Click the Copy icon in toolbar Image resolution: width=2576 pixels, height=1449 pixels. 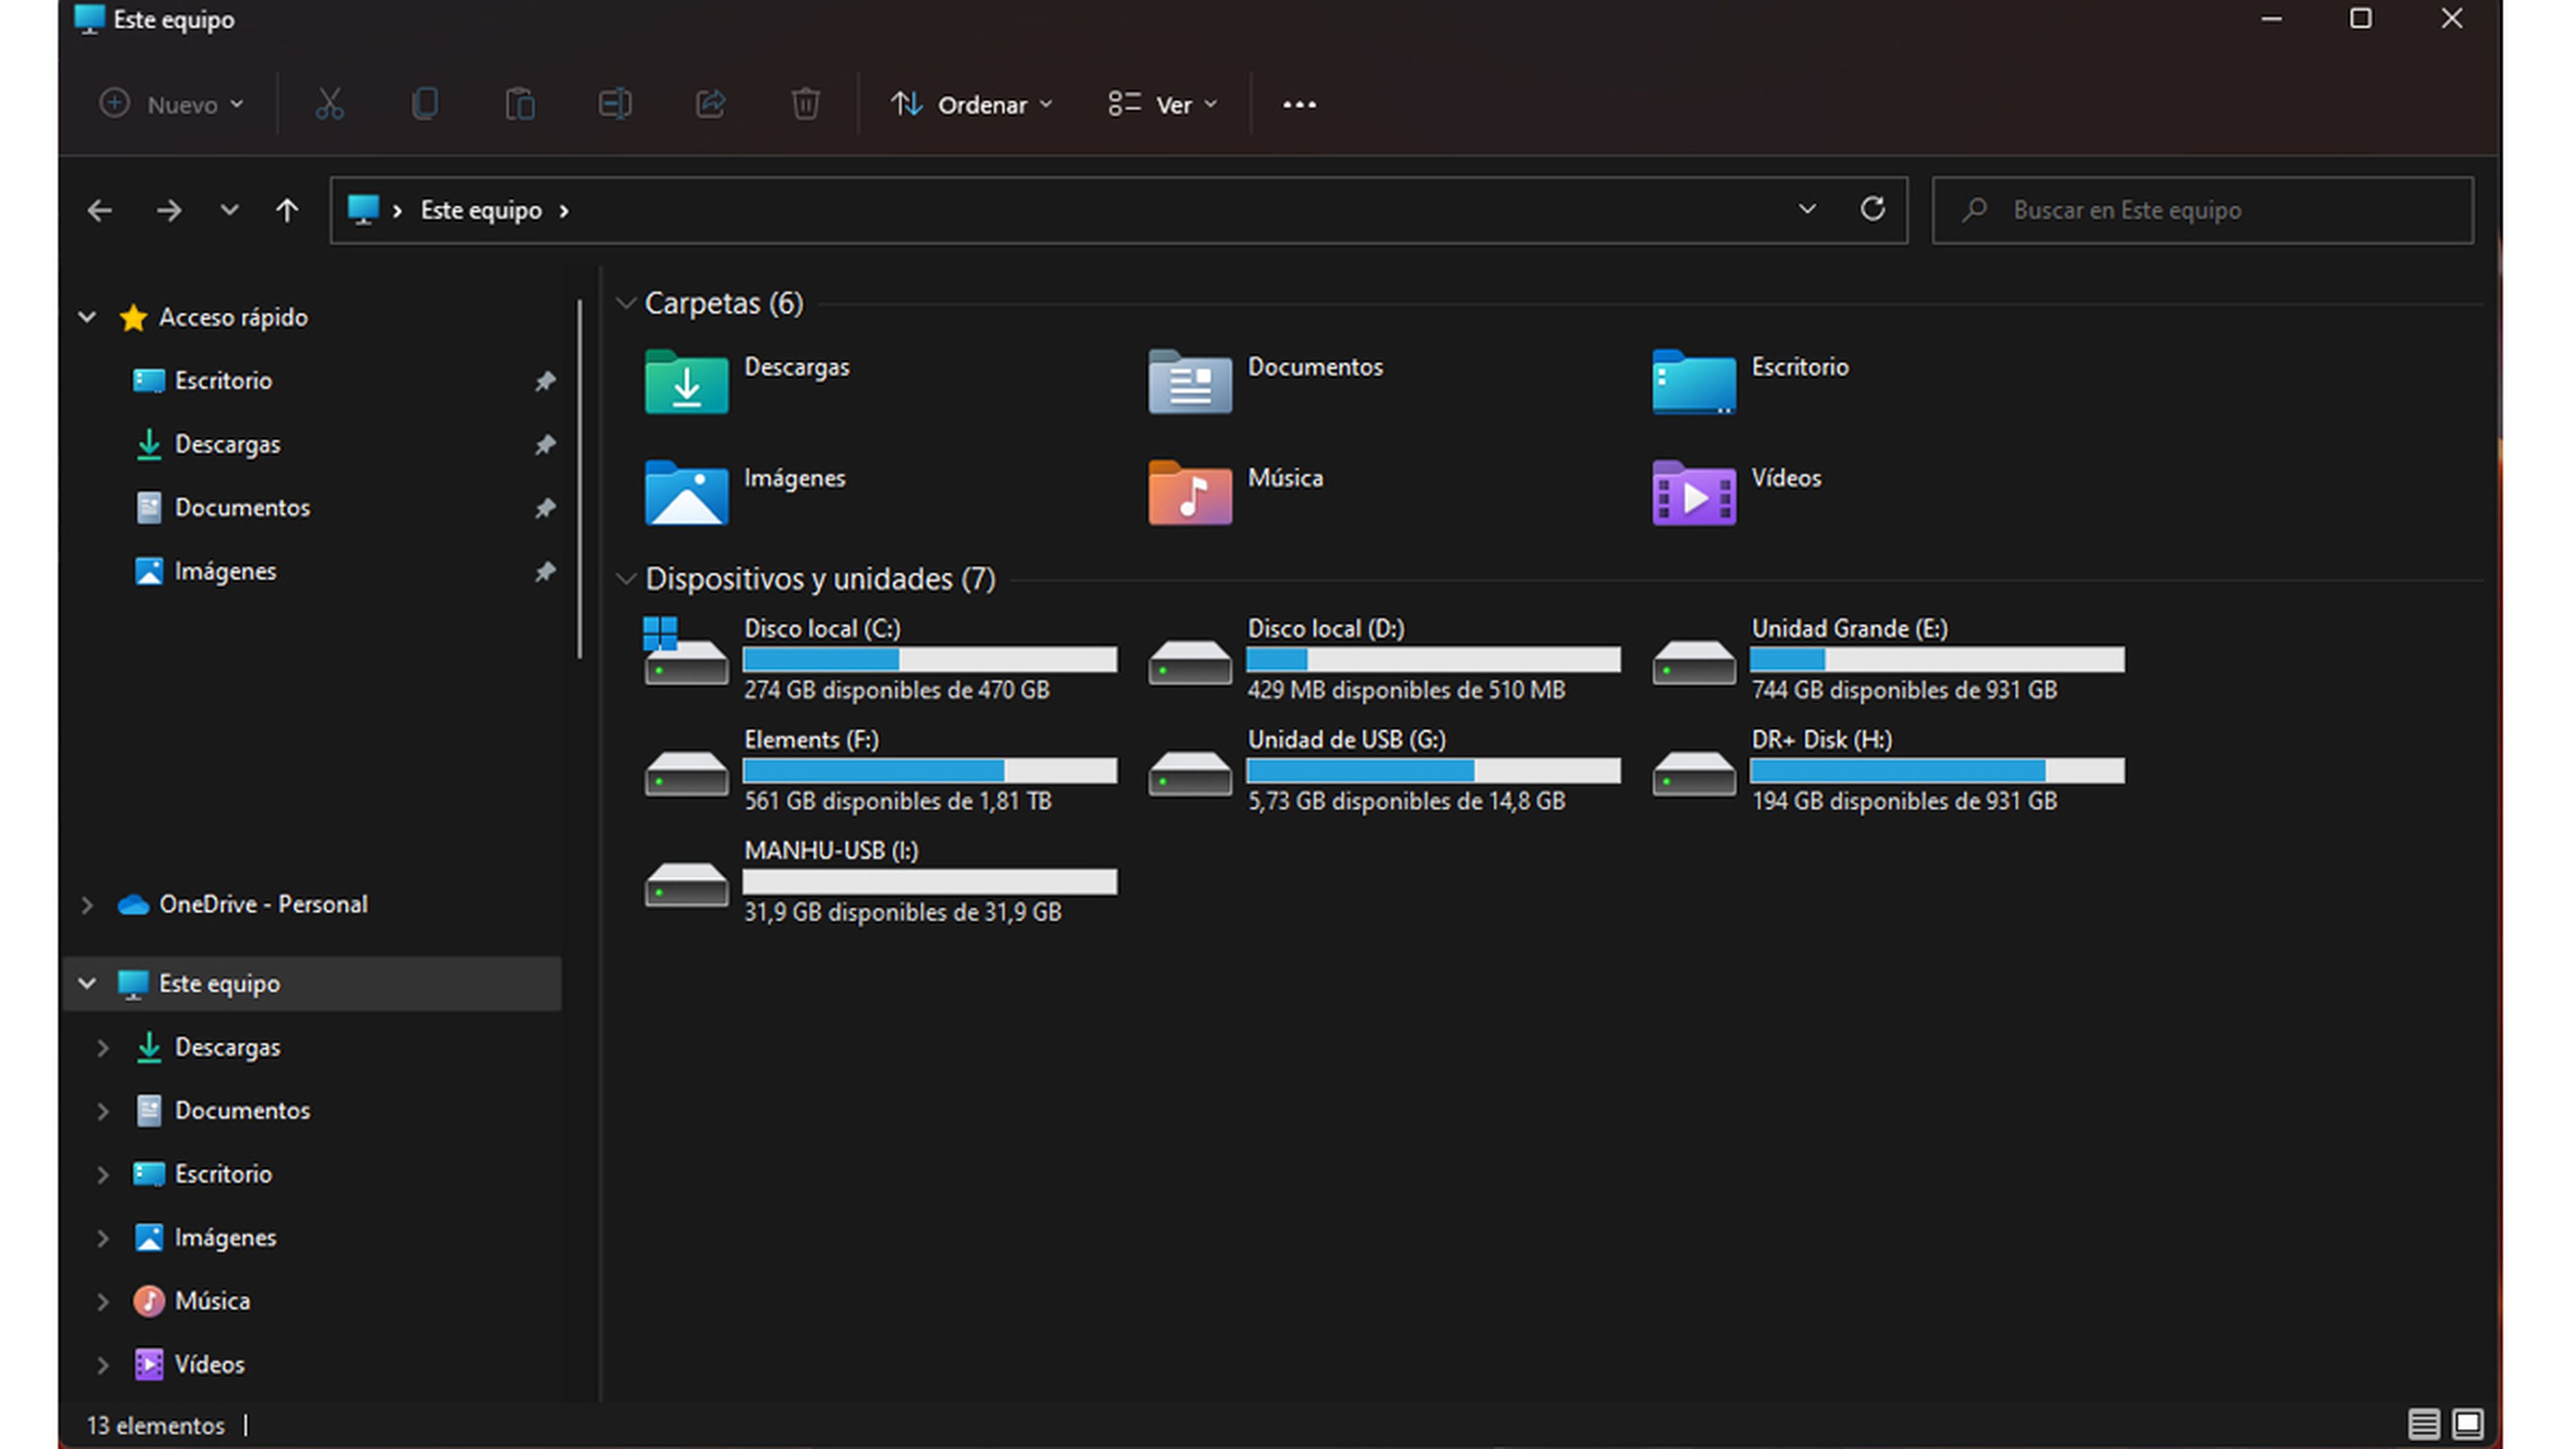(x=425, y=104)
